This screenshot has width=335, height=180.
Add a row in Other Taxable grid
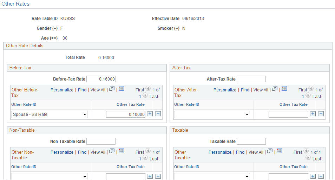pyautogui.click(x=313, y=176)
